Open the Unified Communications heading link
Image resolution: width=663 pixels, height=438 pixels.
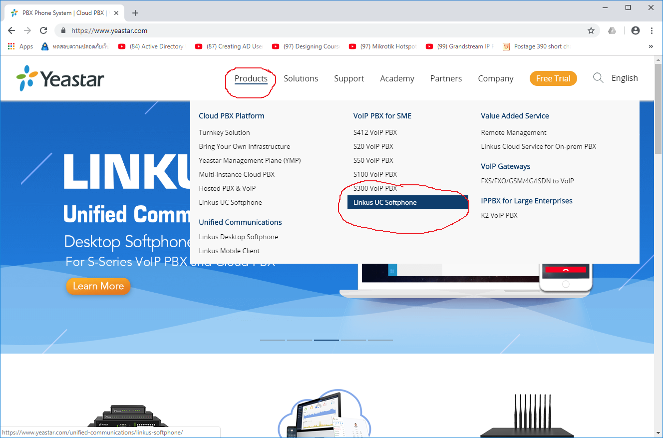241,222
